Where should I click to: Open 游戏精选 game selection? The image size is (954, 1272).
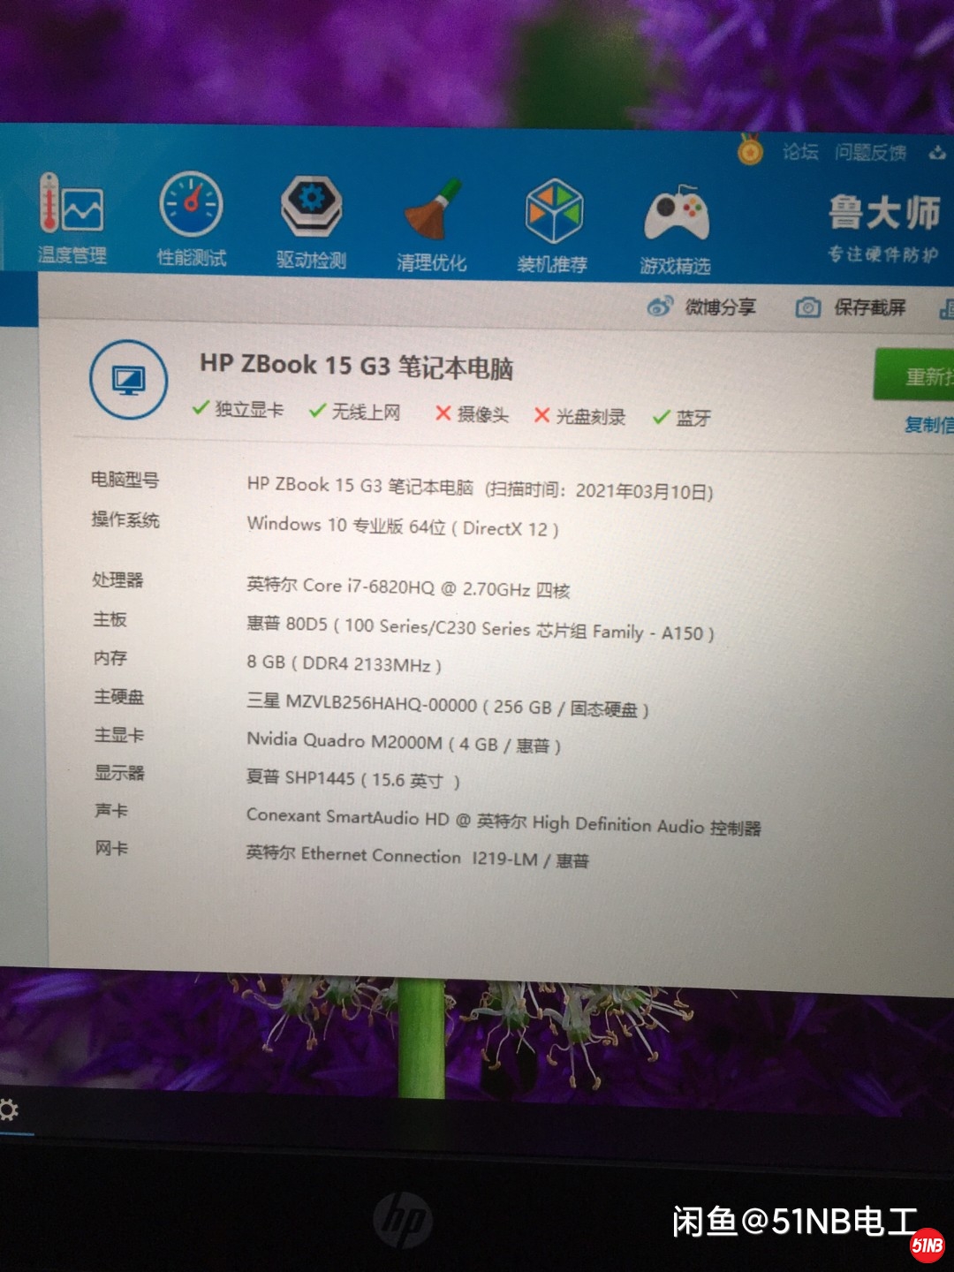[676, 229]
